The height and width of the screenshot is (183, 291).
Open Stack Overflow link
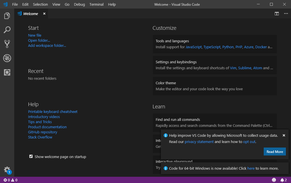point(40,137)
